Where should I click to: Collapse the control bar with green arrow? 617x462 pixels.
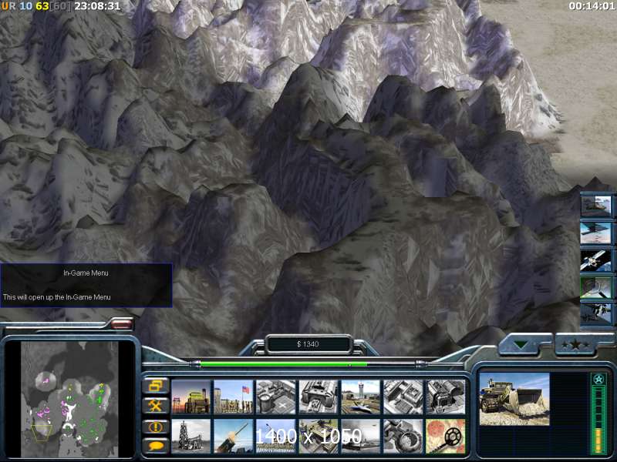click(524, 344)
